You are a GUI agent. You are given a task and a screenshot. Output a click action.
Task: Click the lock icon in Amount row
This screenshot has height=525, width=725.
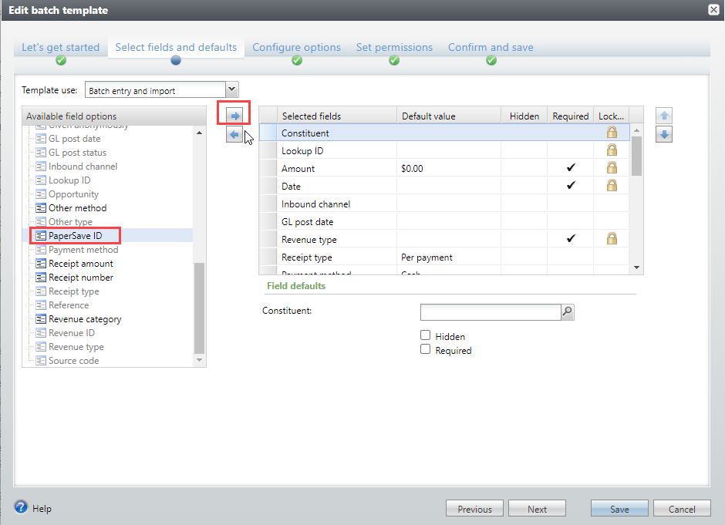pyautogui.click(x=612, y=168)
